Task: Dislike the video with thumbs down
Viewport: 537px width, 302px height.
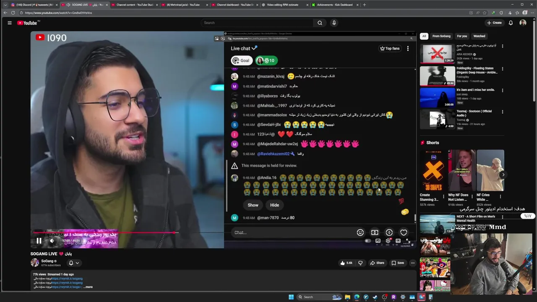Action: click(360, 263)
